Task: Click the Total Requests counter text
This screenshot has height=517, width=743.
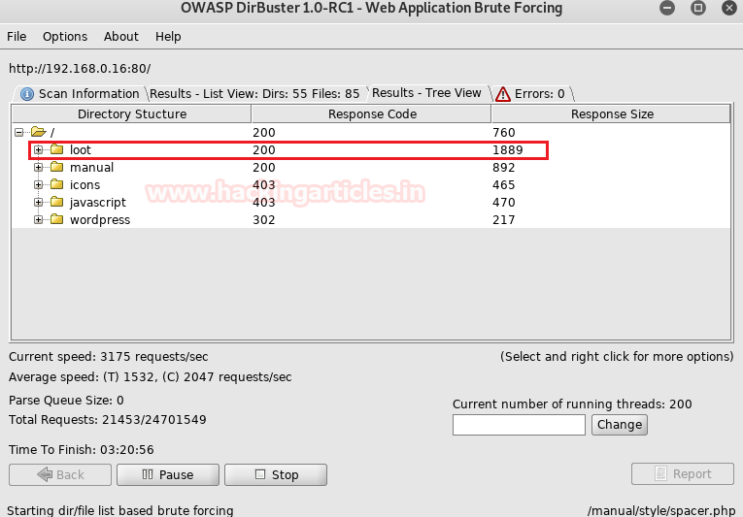Action: [108, 420]
